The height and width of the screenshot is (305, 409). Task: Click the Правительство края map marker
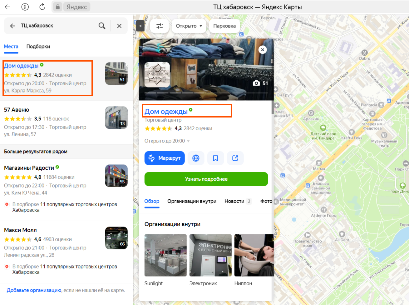(x=308, y=235)
